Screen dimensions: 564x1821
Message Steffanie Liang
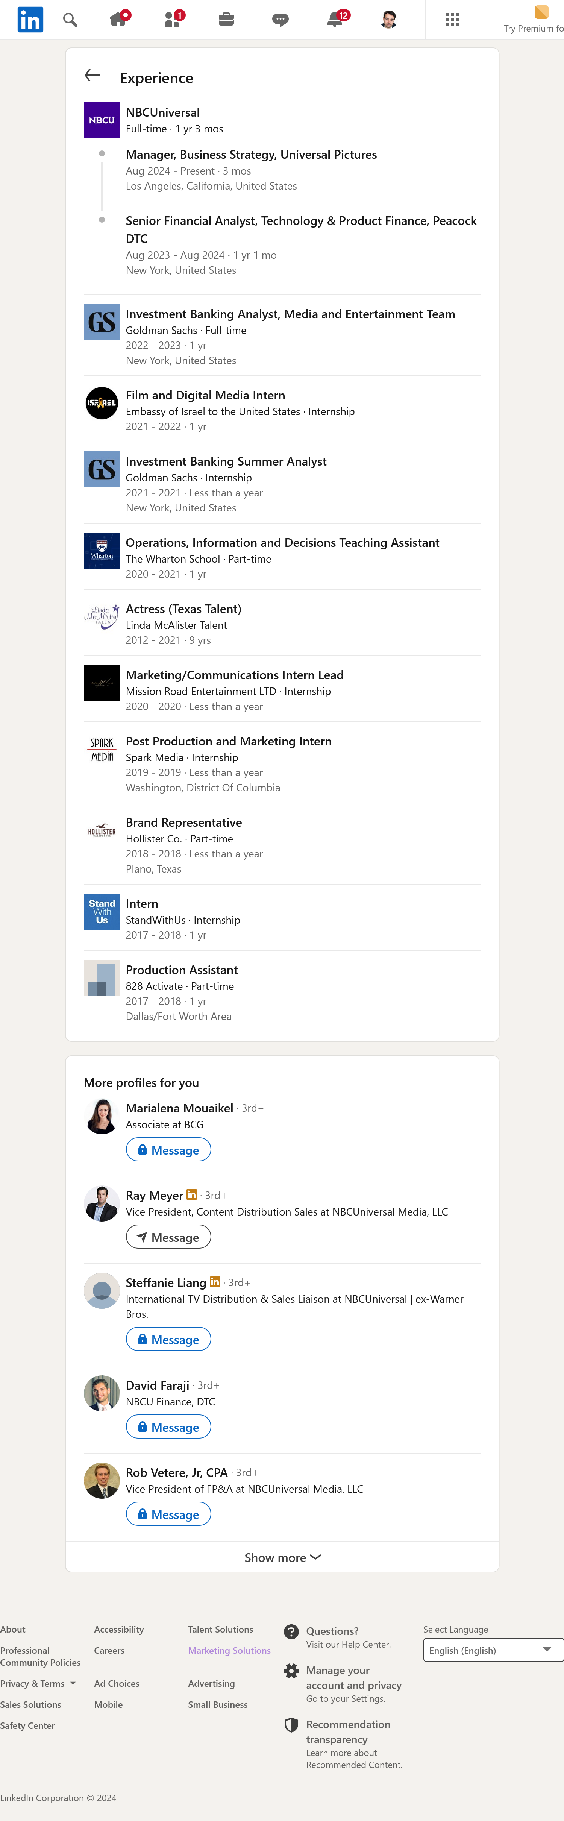pos(168,1340)
